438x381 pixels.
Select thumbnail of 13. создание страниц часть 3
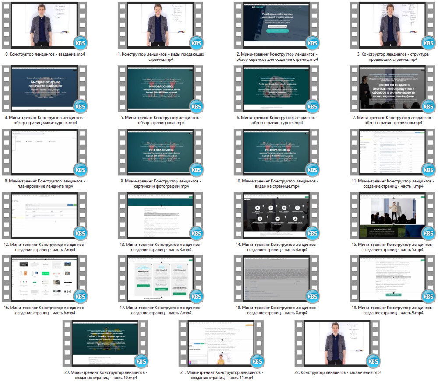160,215
